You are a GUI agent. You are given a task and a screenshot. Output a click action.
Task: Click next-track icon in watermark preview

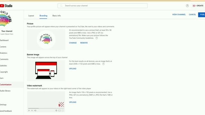(32, 111)
